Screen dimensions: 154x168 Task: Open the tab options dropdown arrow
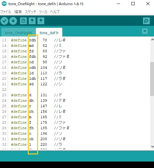coord(145,31)
